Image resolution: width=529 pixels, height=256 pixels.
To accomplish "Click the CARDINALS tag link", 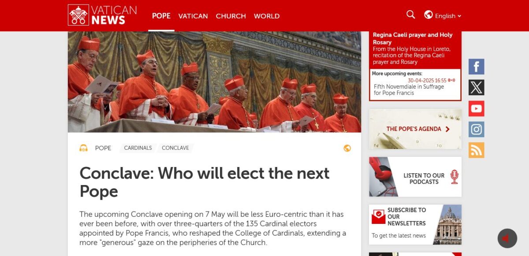I will pos(138,148).
